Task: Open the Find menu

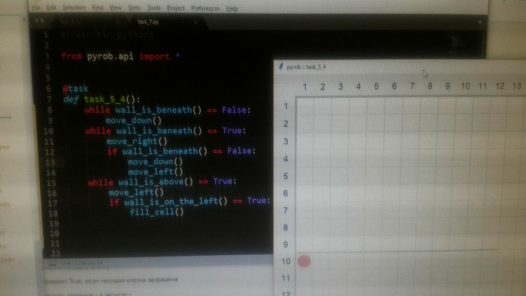Action: pos(98,8)
